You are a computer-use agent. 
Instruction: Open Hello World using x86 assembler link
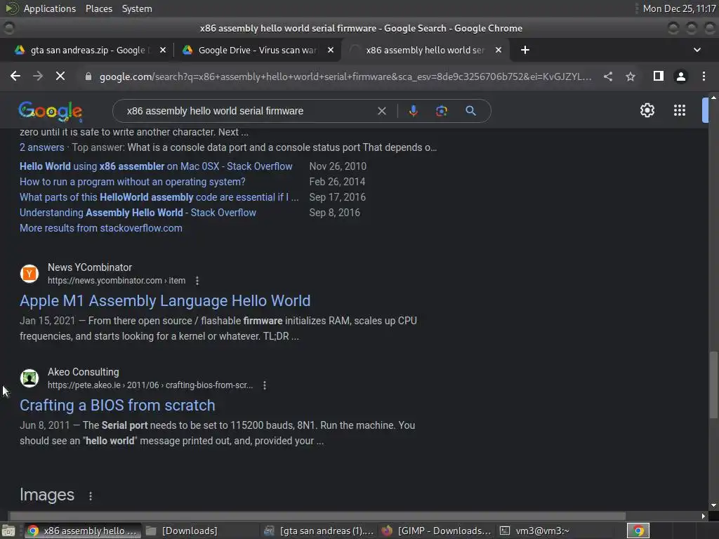pyautogui.click(x=156, y=166)
